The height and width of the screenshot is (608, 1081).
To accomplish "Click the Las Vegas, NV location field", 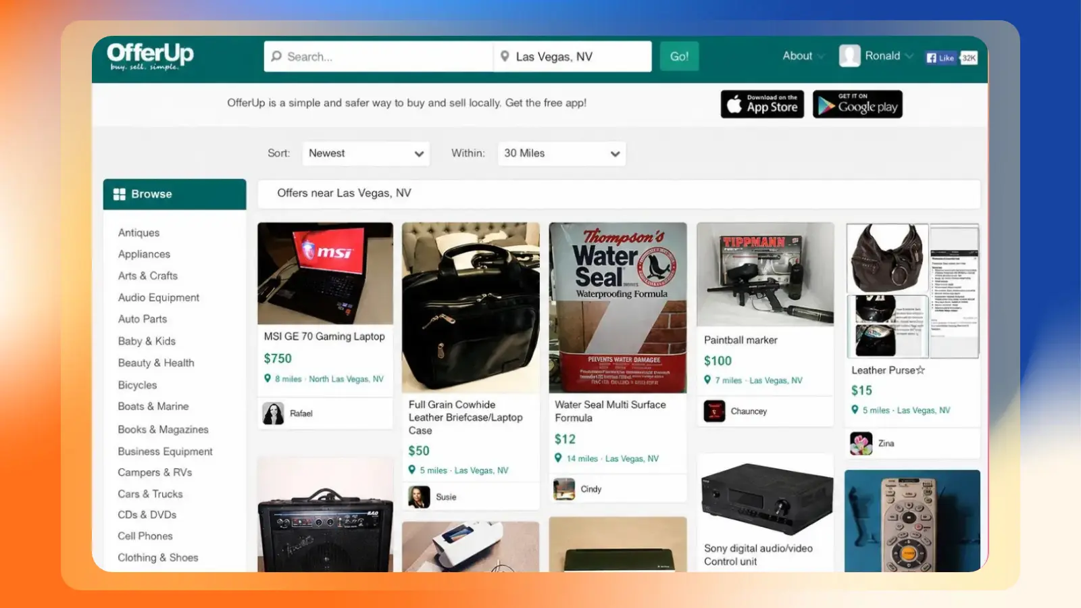I will [x=572, y=56].
